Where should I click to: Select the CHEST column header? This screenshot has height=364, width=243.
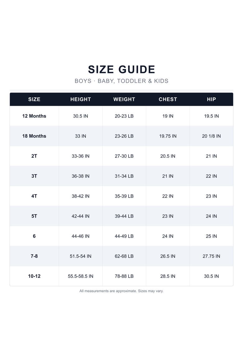pos(168,99)
